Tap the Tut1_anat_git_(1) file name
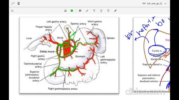The width and height of the screenshot is (179, 100). coord(154,4)
